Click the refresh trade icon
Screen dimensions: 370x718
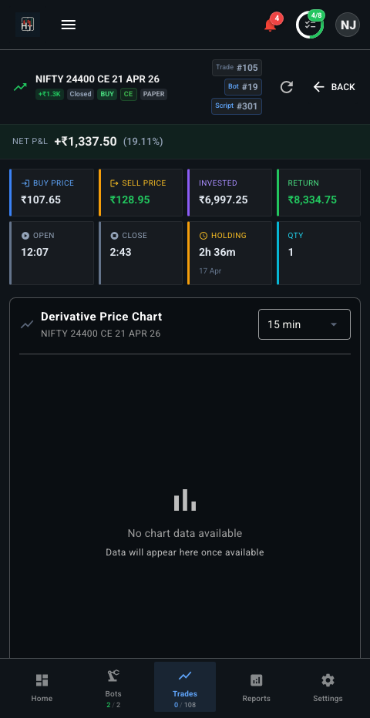(287, 87)
